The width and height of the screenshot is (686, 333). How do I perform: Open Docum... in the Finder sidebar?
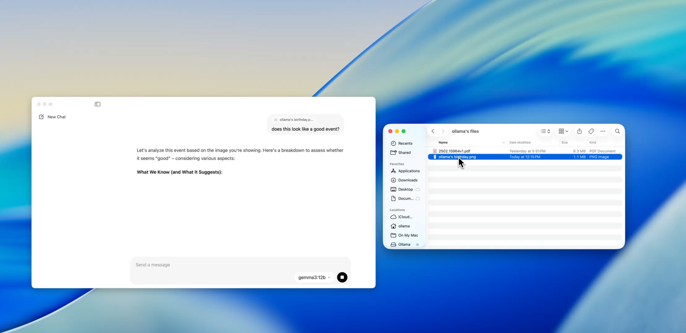406,198
